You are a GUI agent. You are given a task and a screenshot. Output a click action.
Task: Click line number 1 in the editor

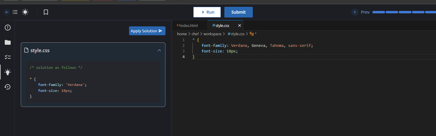tap(184, 40)
